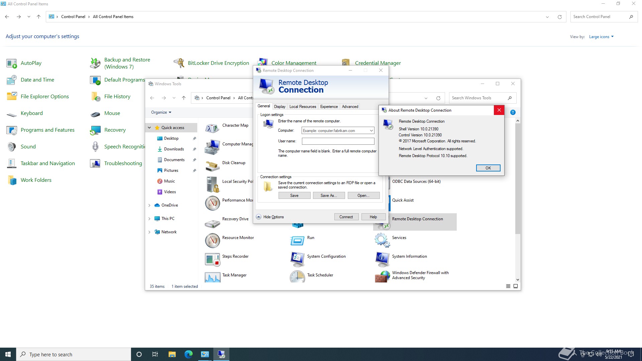Open File Explorer Options icon

(12, 97)
